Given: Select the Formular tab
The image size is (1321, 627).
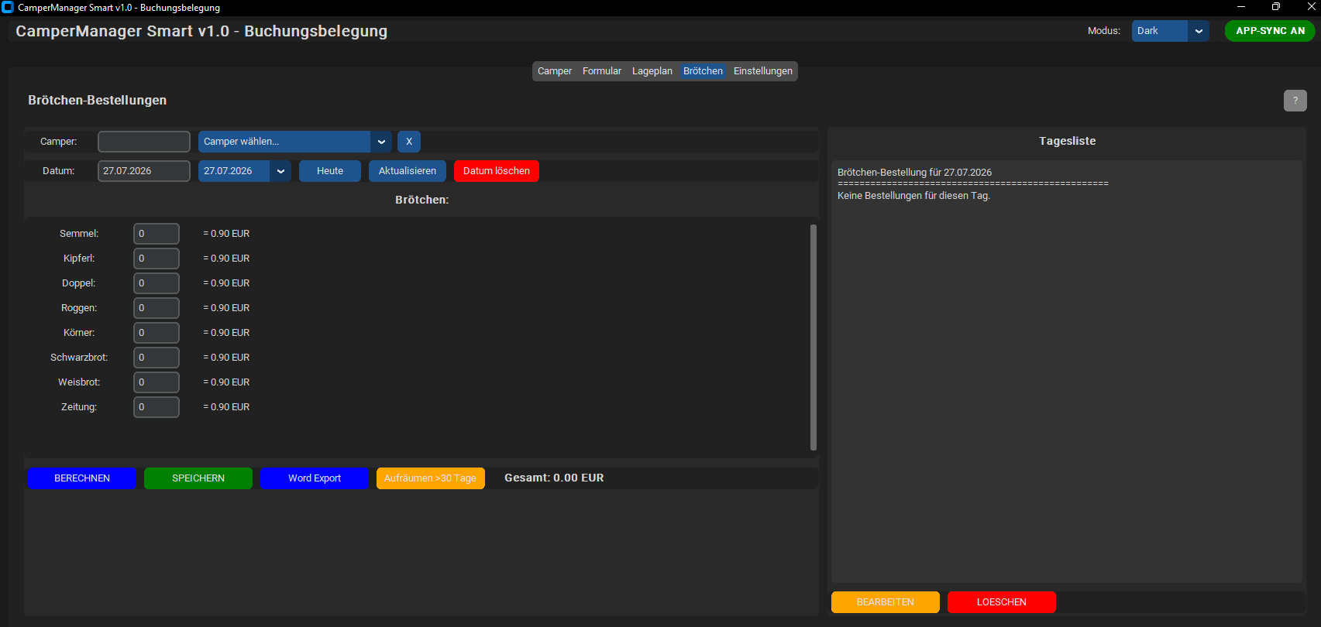Looking at the screenshot, I should pyautogui.click(x=602, y=71).
